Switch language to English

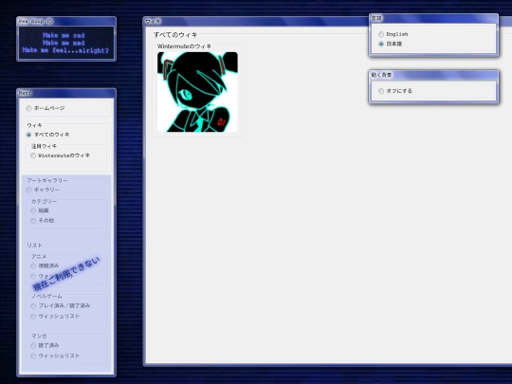pos(381,34)
